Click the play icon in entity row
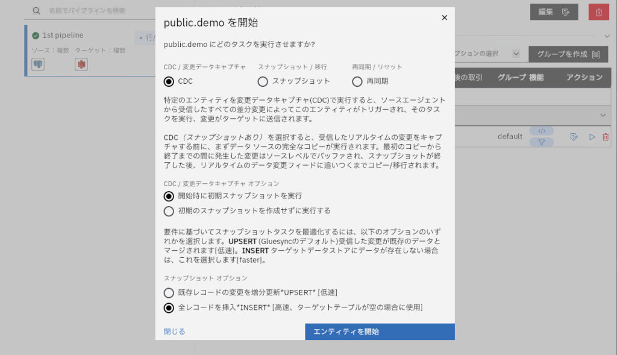Screen dimensions: 617x355 pos(592,137)
